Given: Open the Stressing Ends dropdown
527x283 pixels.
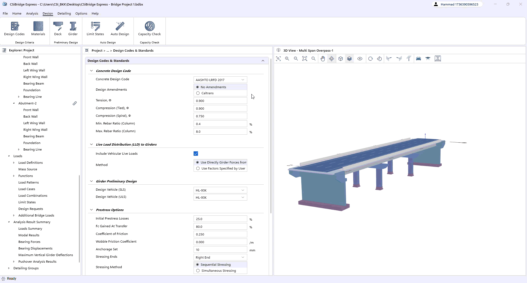Looking at the screenshot, I should tap(220, 257).
